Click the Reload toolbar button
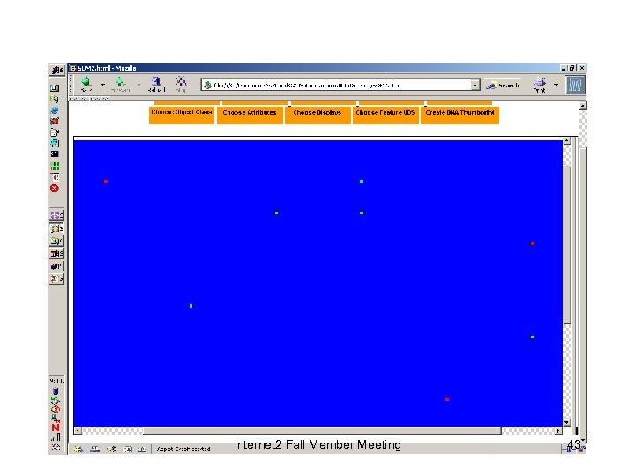This screenshot has width=635, height=476. [156, 84]
